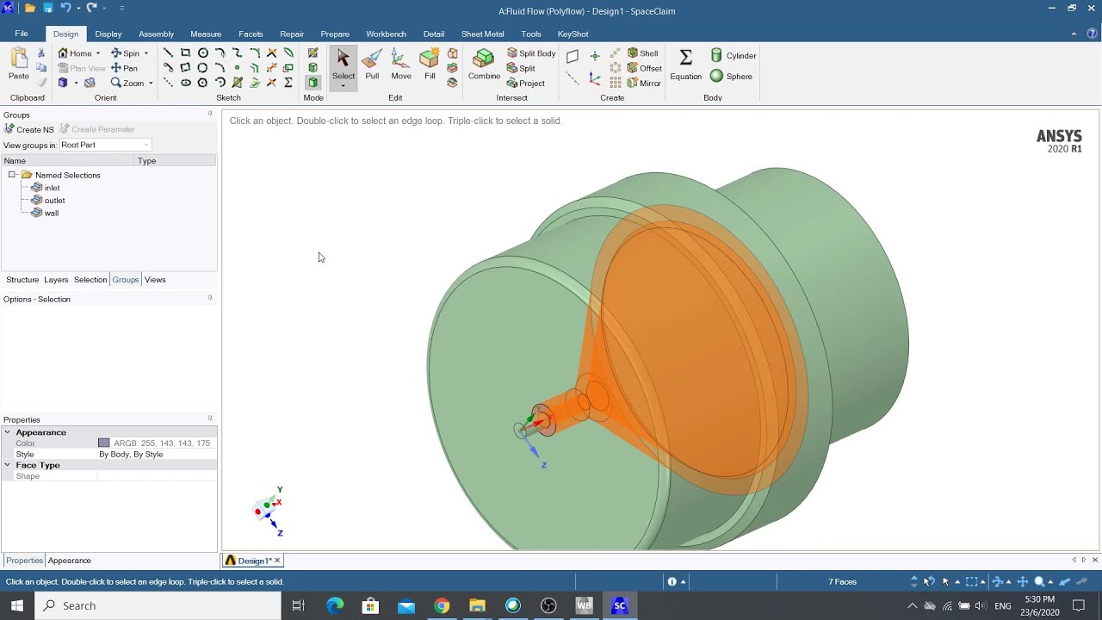1102x620 pixels.
Task: Click the Offset tool
Action: tap(645, 68)
